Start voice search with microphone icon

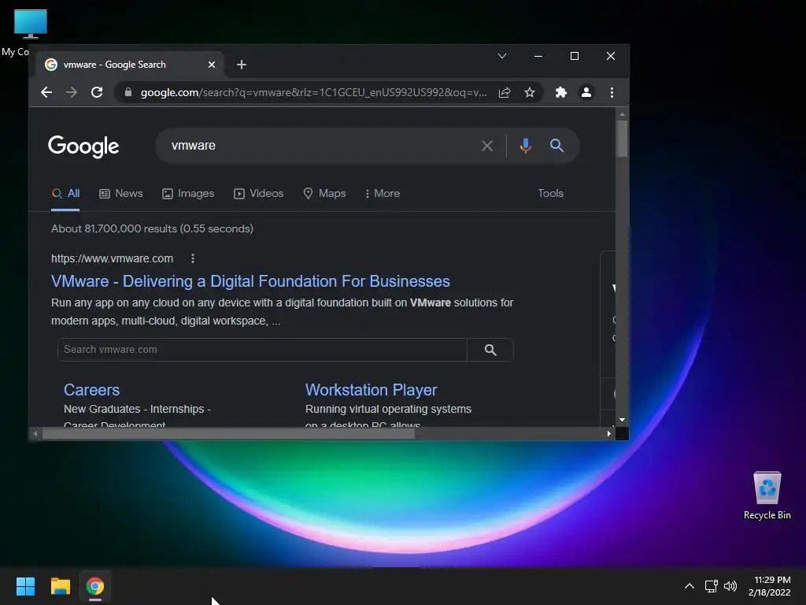point(525,146)
